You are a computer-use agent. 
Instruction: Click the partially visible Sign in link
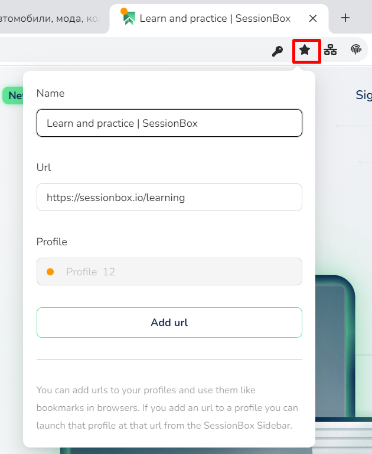[x=364, y=96]
